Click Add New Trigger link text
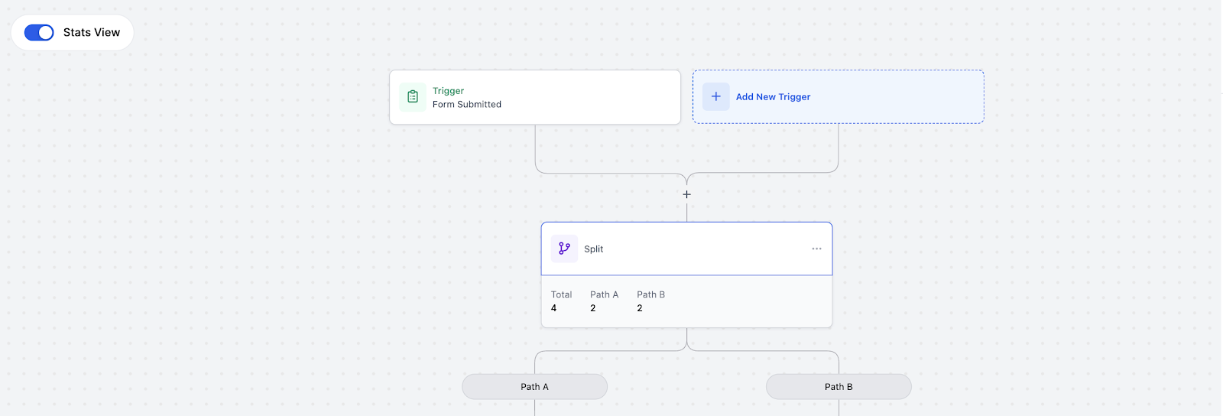Image resolution: width=1223 pixels, height=416 pixels. click(773, 97)
